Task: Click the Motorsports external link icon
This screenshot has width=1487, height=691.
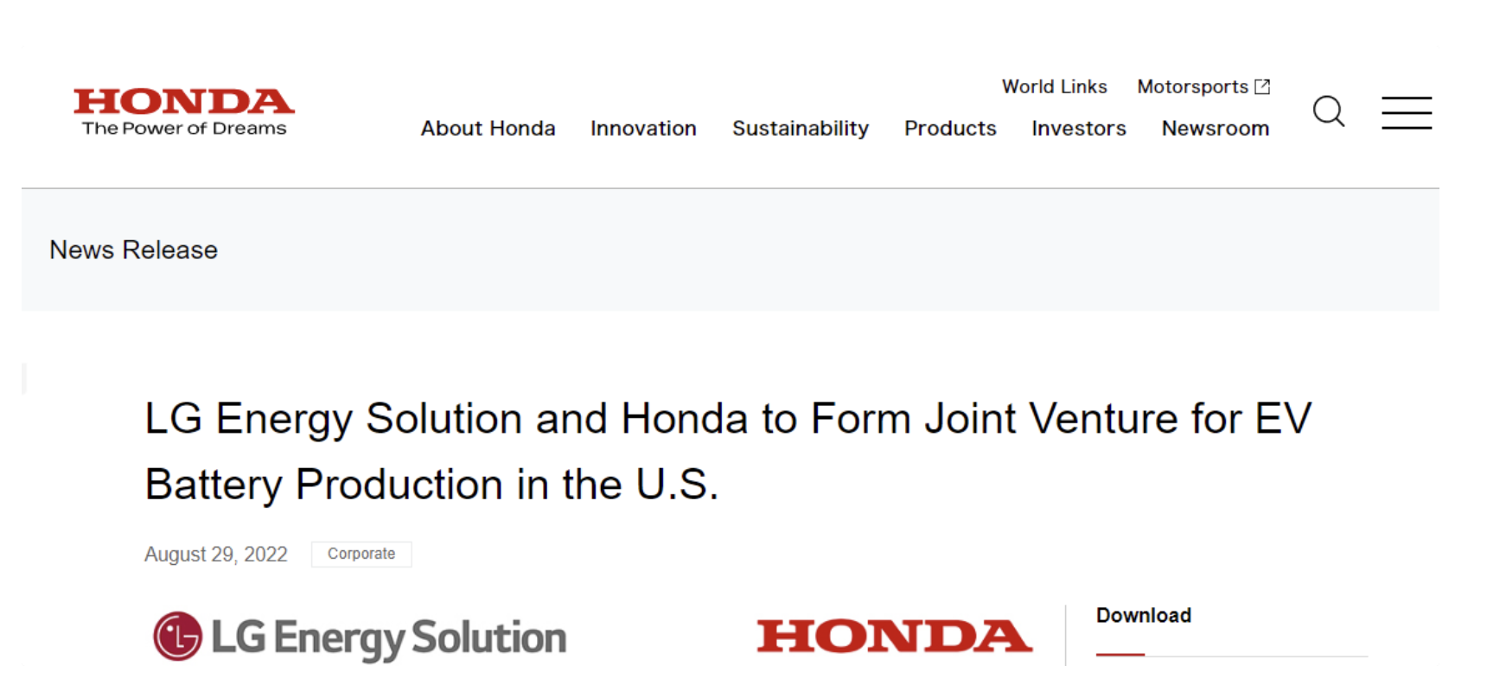Action: (x=1262, y=86)
